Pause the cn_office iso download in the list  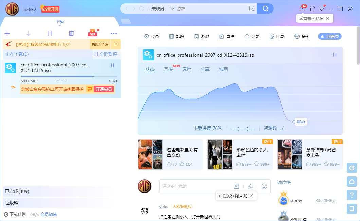click(x=112, y=66)
